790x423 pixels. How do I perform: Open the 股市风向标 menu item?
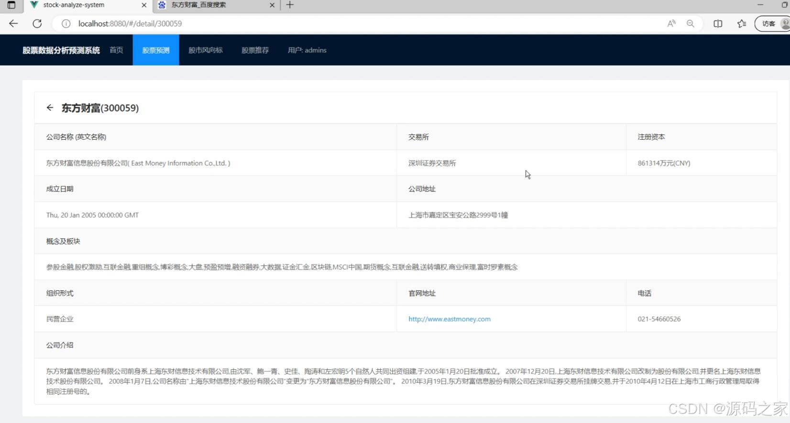(206, 50)
